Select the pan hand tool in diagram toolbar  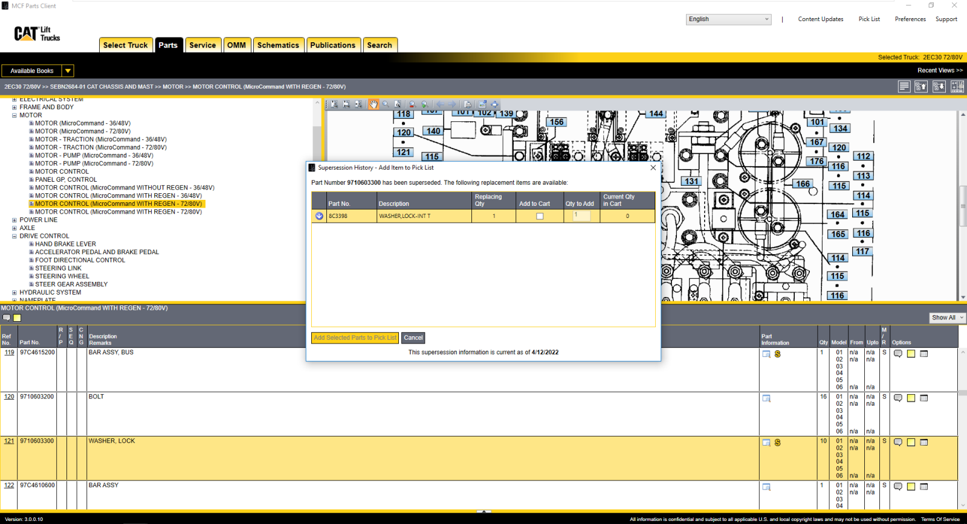click(x=374, y=104)
